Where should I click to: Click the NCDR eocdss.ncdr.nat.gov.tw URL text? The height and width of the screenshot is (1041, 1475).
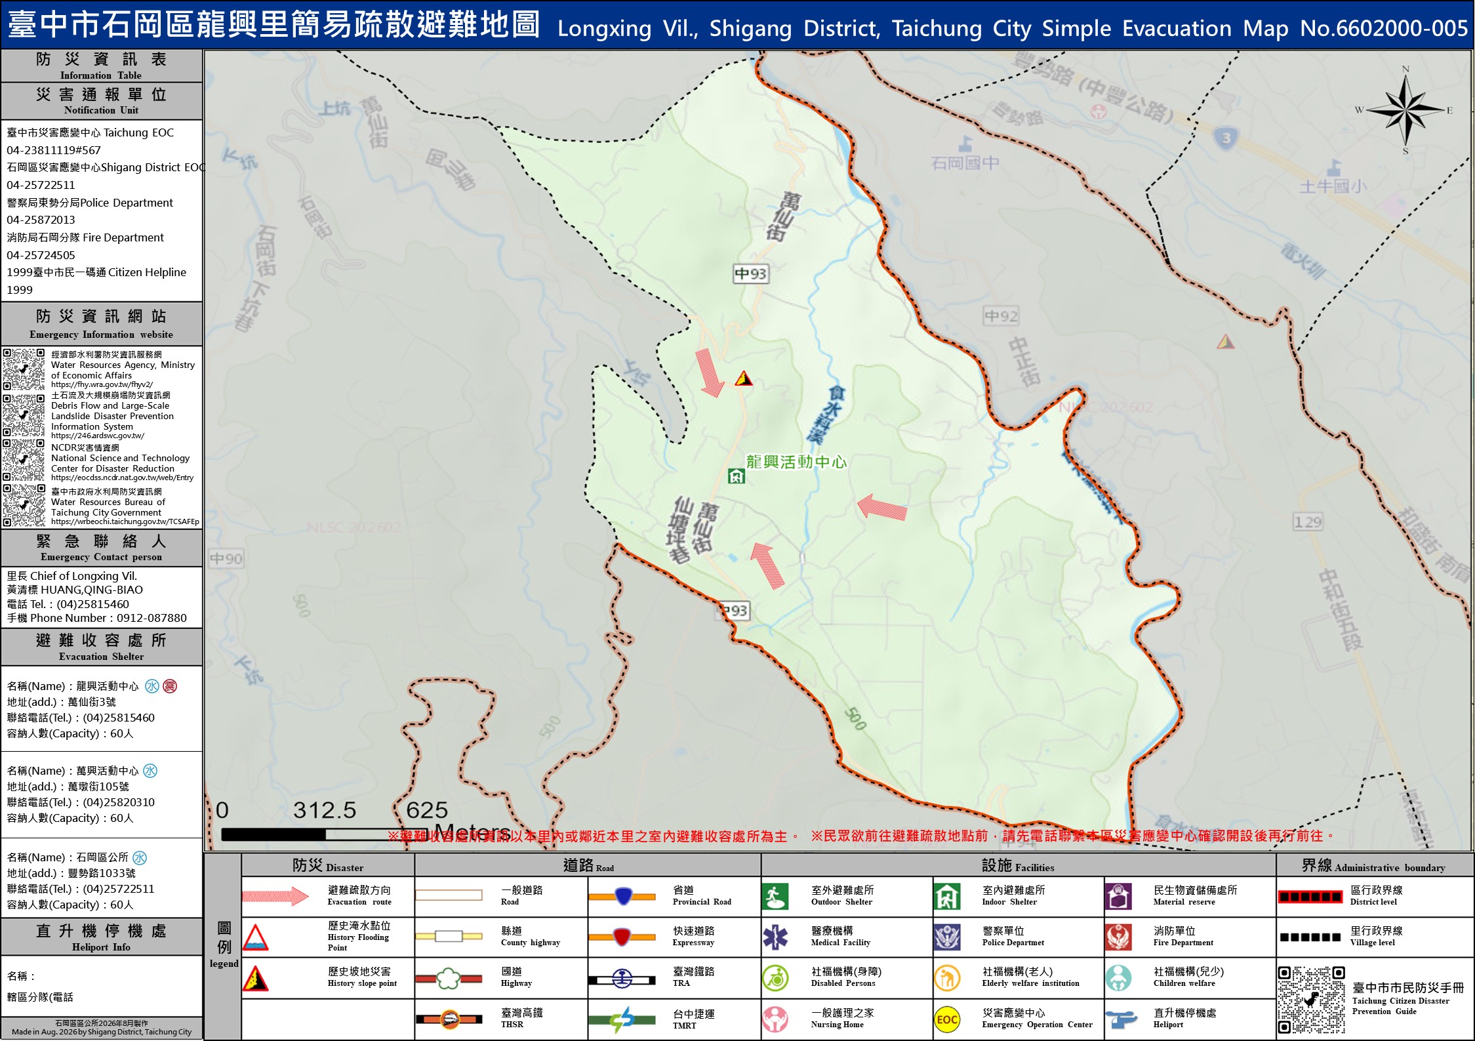point(122,478)
